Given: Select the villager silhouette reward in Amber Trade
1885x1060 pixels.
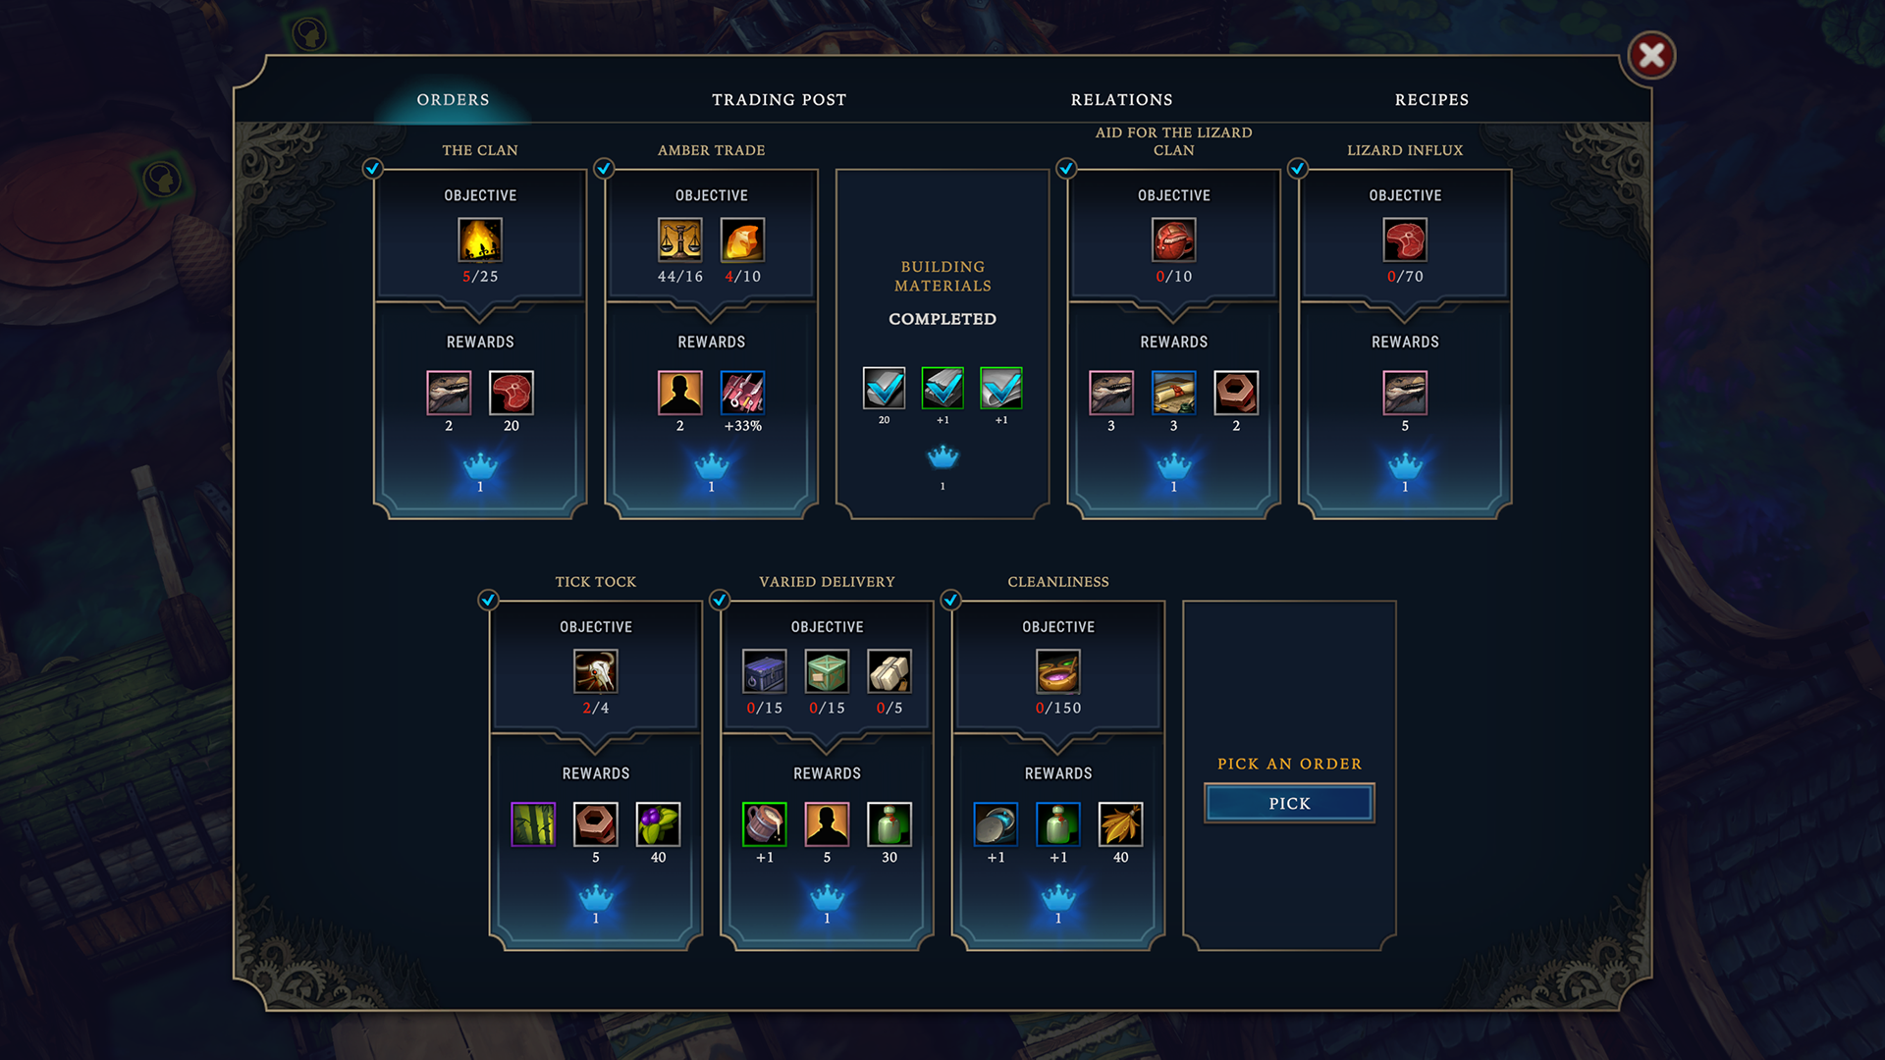Looking at the screenshot, I should coord(679,394).
